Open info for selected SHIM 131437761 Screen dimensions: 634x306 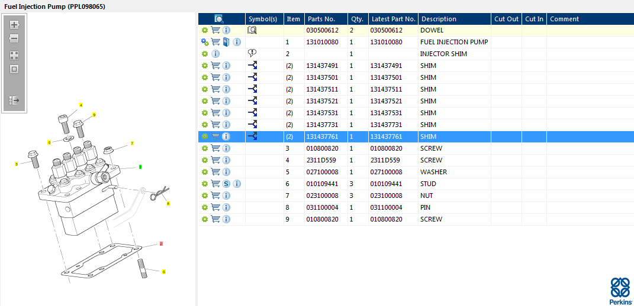coord(226,136)
